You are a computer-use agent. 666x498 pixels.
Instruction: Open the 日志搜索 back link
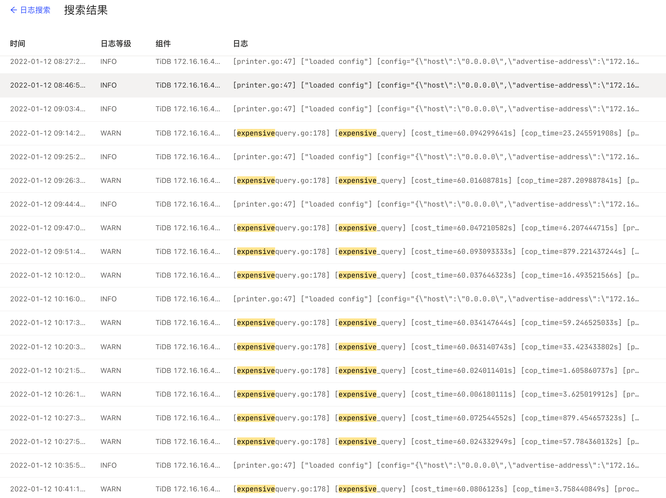coord(35,10)
